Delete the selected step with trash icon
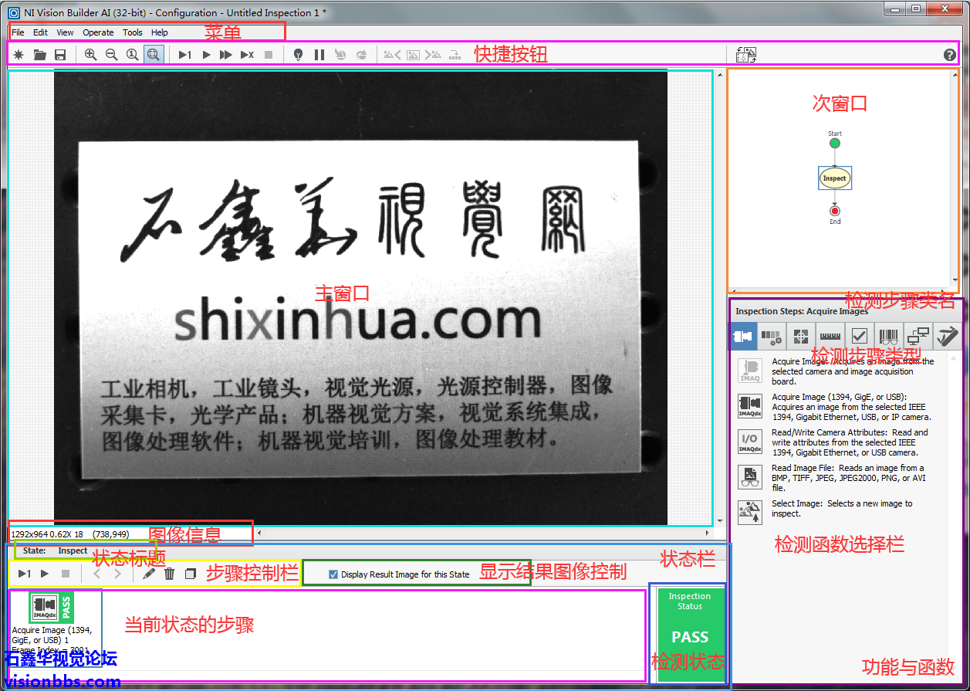The image size is (970, 691). coord(170,574)
